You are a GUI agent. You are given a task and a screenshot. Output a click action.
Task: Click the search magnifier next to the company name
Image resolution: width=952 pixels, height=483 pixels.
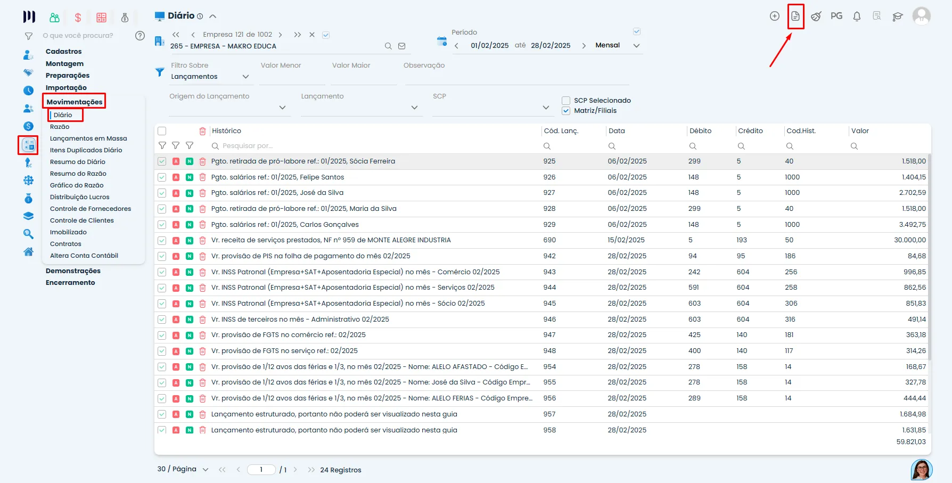tap(389, 46)
